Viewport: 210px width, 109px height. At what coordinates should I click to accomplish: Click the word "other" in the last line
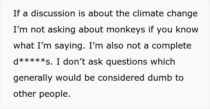click(x=25, y=94)
